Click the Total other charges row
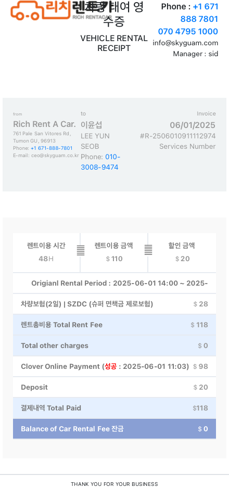Image resolution: width=229 pixels, height=488 pixels. (114, 346)
